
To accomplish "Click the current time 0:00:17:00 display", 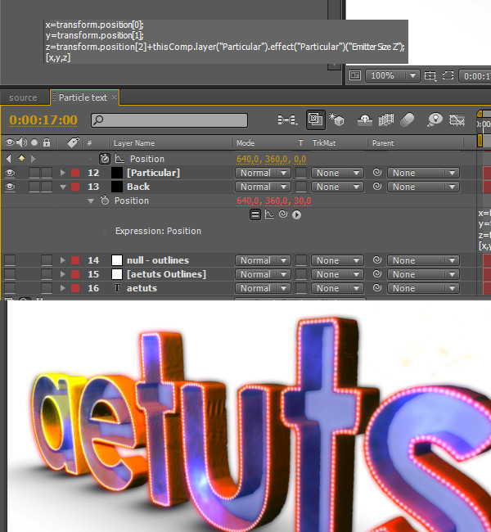I will point(43,120).
